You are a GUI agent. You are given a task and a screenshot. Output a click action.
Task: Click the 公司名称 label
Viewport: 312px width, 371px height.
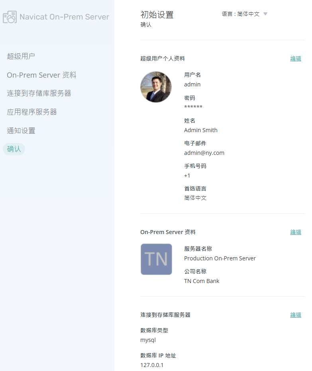(x=195, y=271)
